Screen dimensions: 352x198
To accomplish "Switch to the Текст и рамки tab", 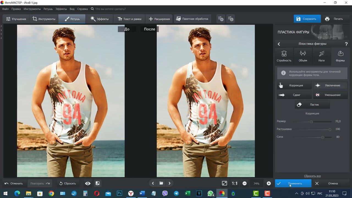I will 129,19.
